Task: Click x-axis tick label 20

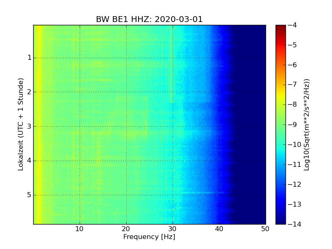Action: click(x=126, y=229)
